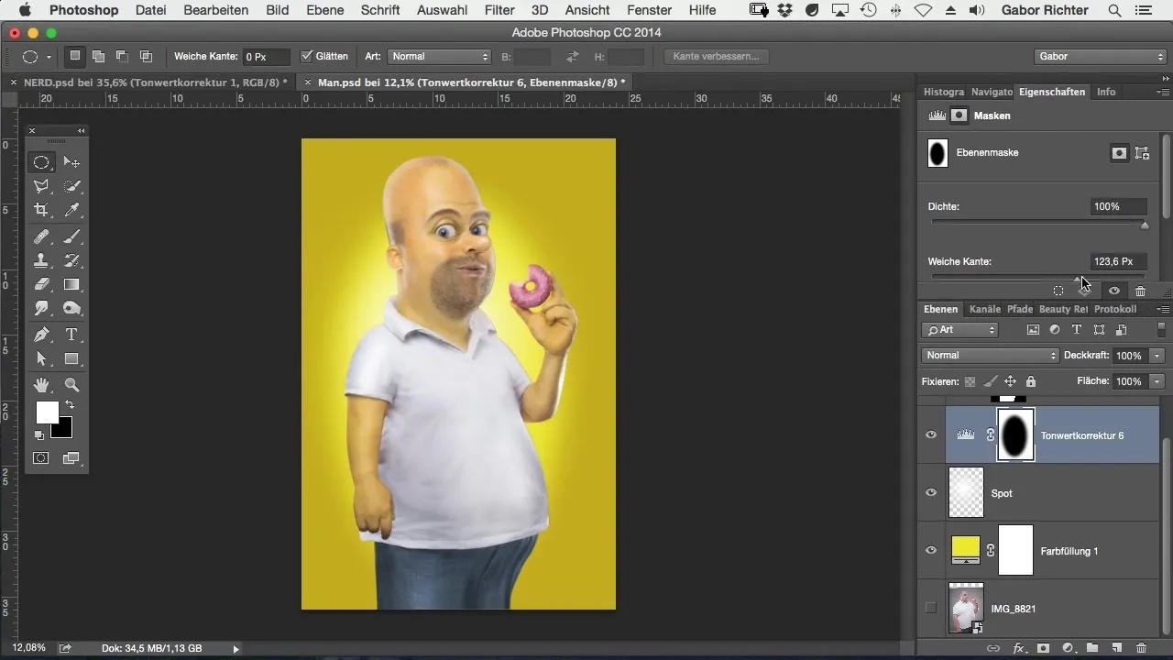The image size is (1173, 660).
Task: Add vector mask in Properties panel
Action: pos(1142,153)
